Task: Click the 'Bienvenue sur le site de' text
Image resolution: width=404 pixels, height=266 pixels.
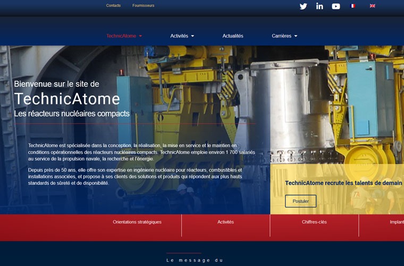Action: point(56,84)
